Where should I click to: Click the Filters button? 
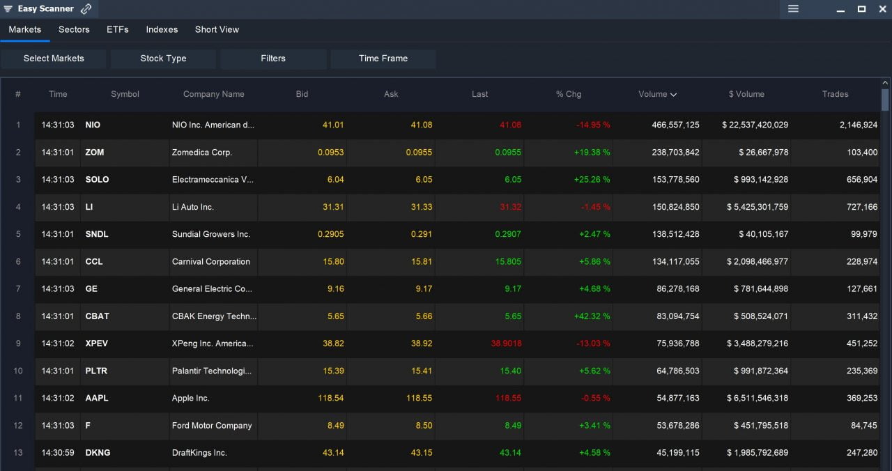273,59
